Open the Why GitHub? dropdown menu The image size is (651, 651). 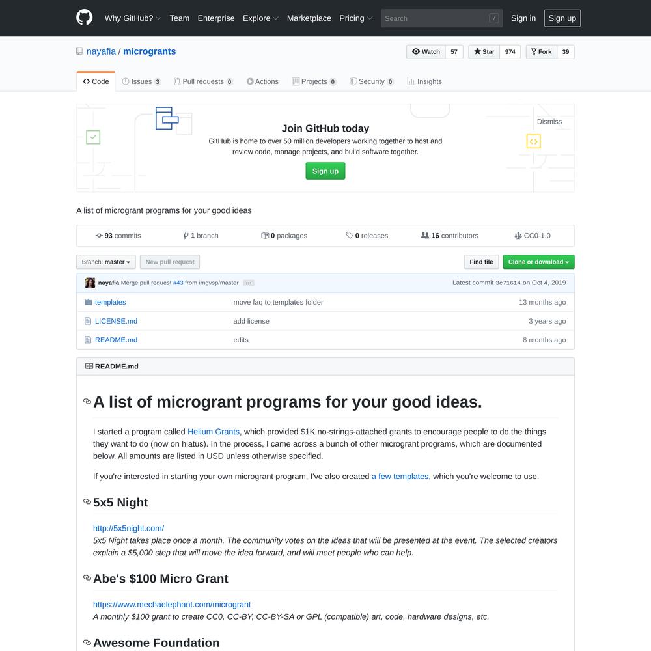tap(133, 18)
